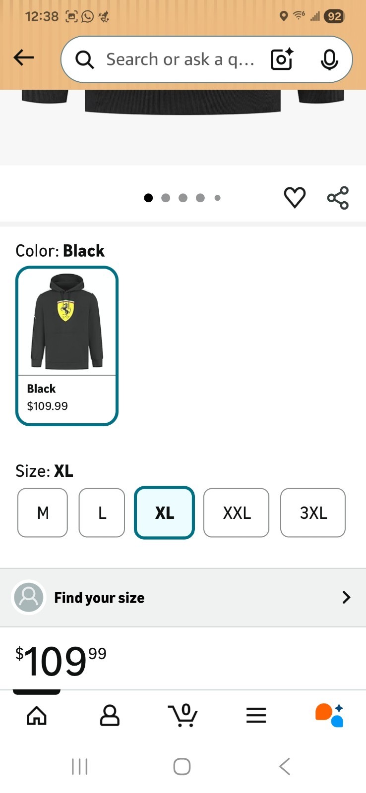Screen dimensions: 366x793
Task: Select size M
Action: 43,512
